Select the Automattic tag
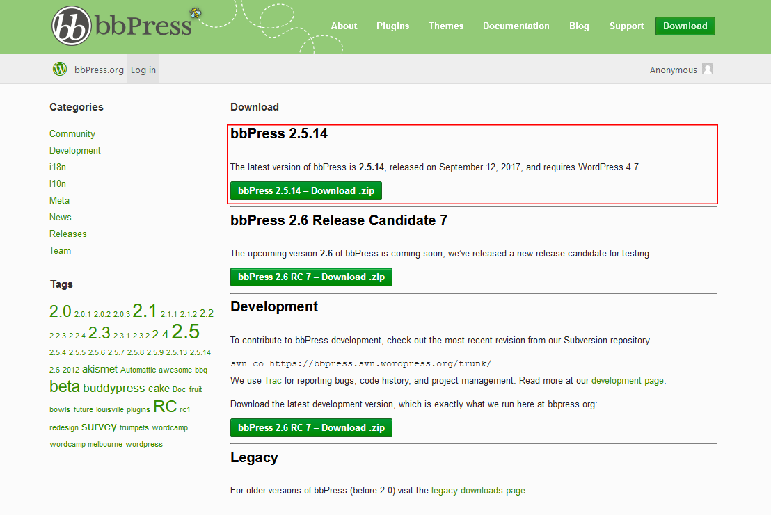 [138, 370]
